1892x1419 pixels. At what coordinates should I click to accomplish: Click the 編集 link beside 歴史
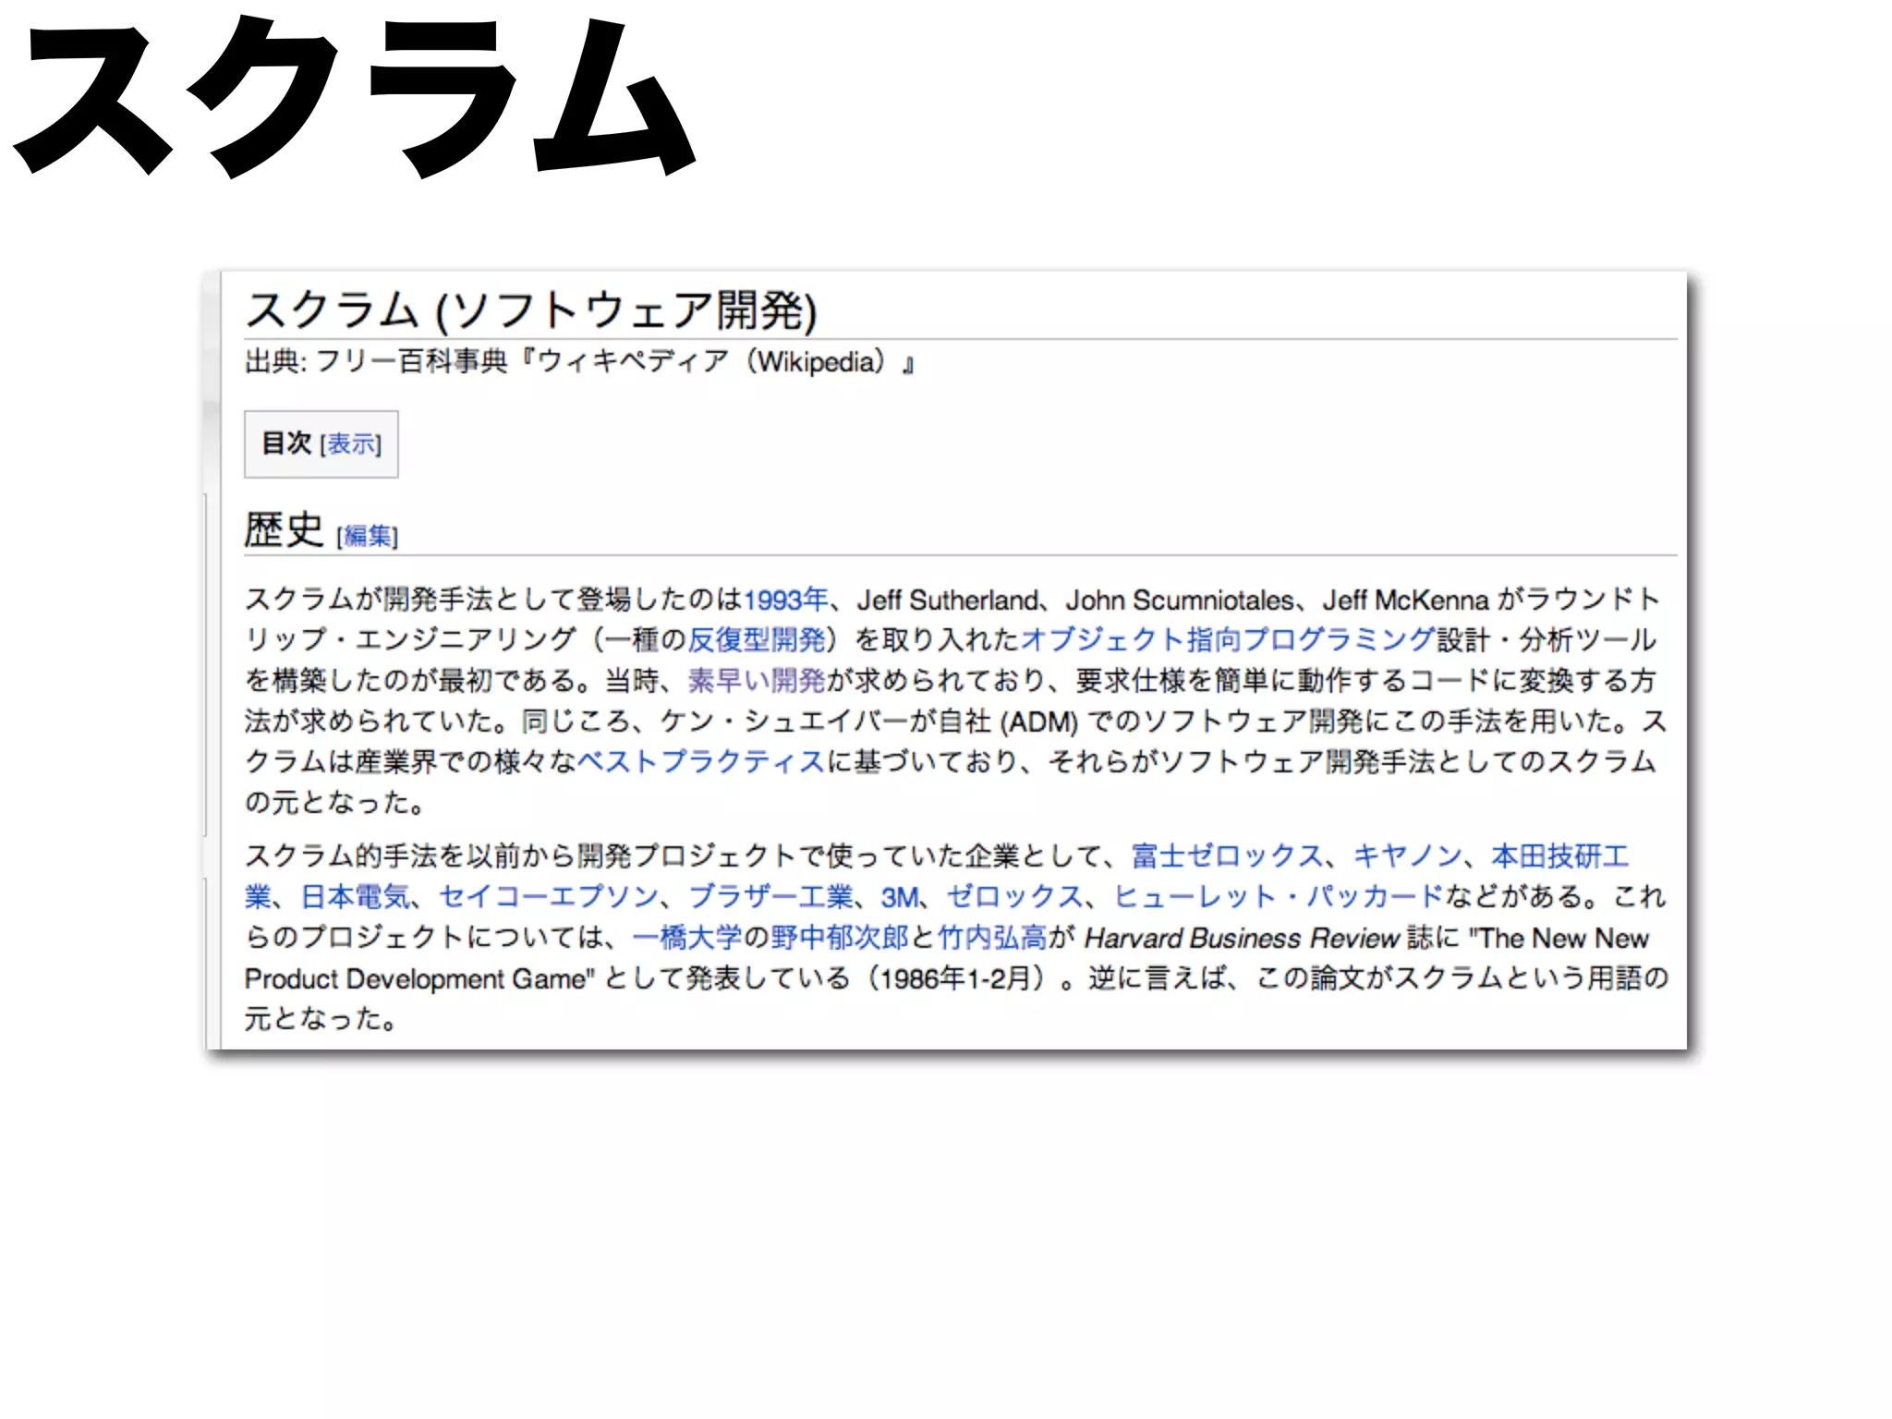pos(368,536)
